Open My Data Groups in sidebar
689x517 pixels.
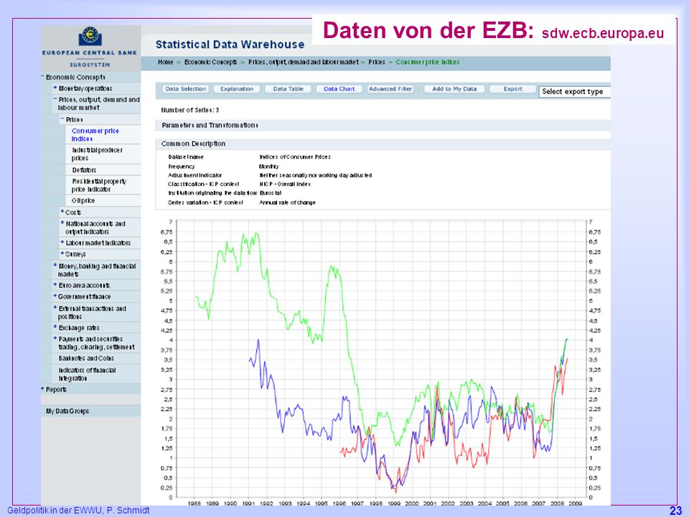pyautogui.click(x=67, y=411)
